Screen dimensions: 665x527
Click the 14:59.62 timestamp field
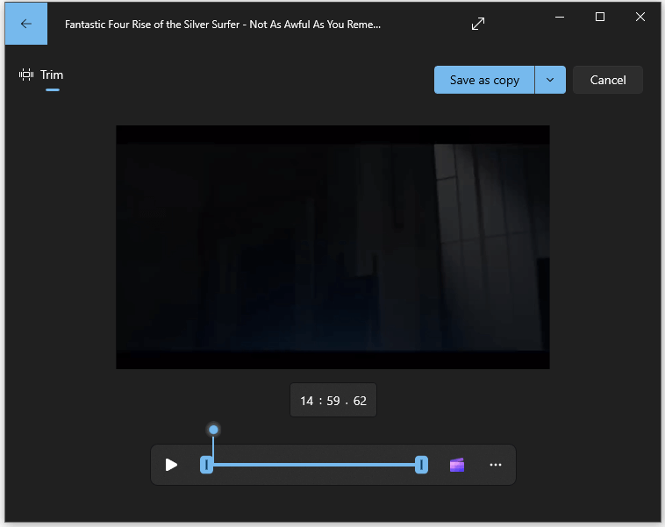click(333, 400)
